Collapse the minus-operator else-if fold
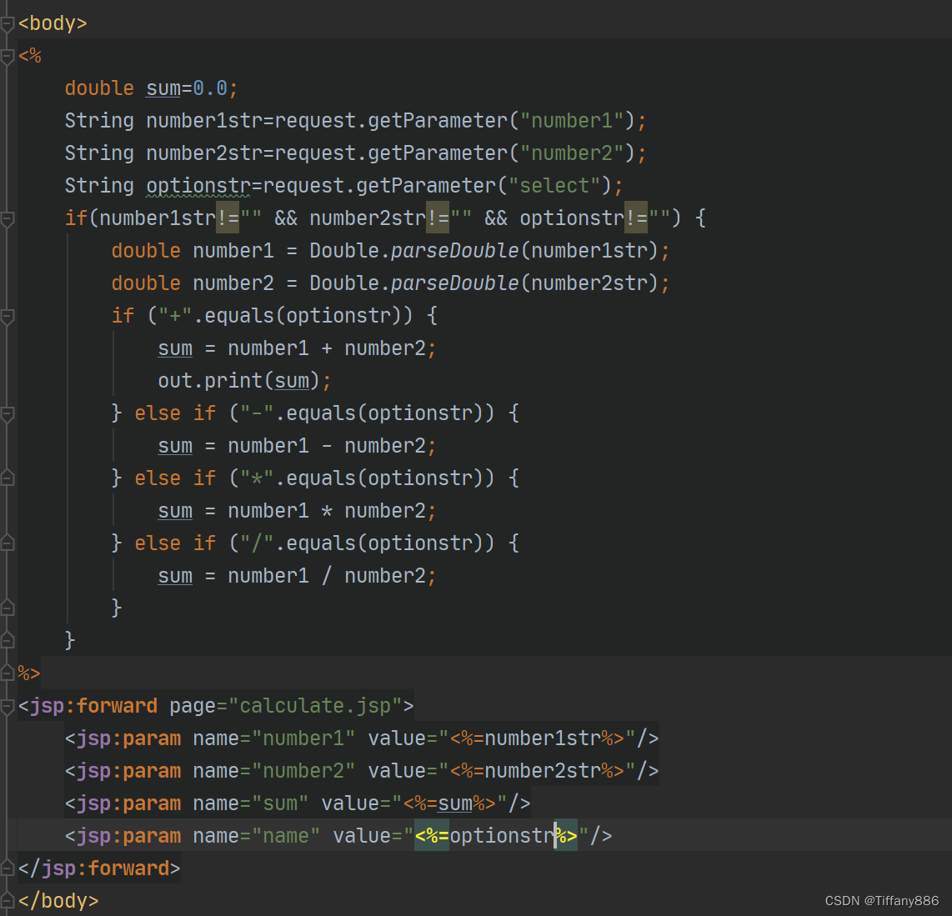 7,413
